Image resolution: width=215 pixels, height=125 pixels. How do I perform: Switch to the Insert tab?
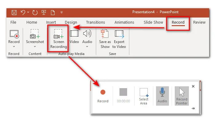51,22
